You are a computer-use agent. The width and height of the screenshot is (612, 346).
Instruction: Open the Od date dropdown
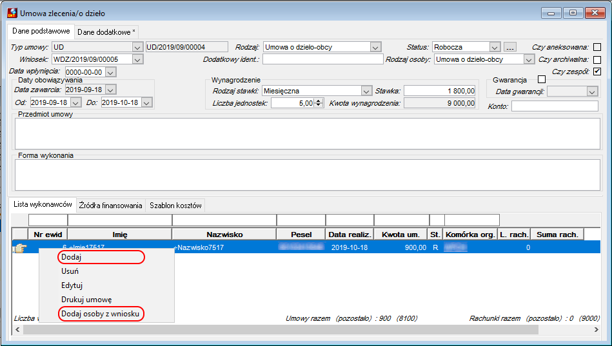[x=75, y=103]
